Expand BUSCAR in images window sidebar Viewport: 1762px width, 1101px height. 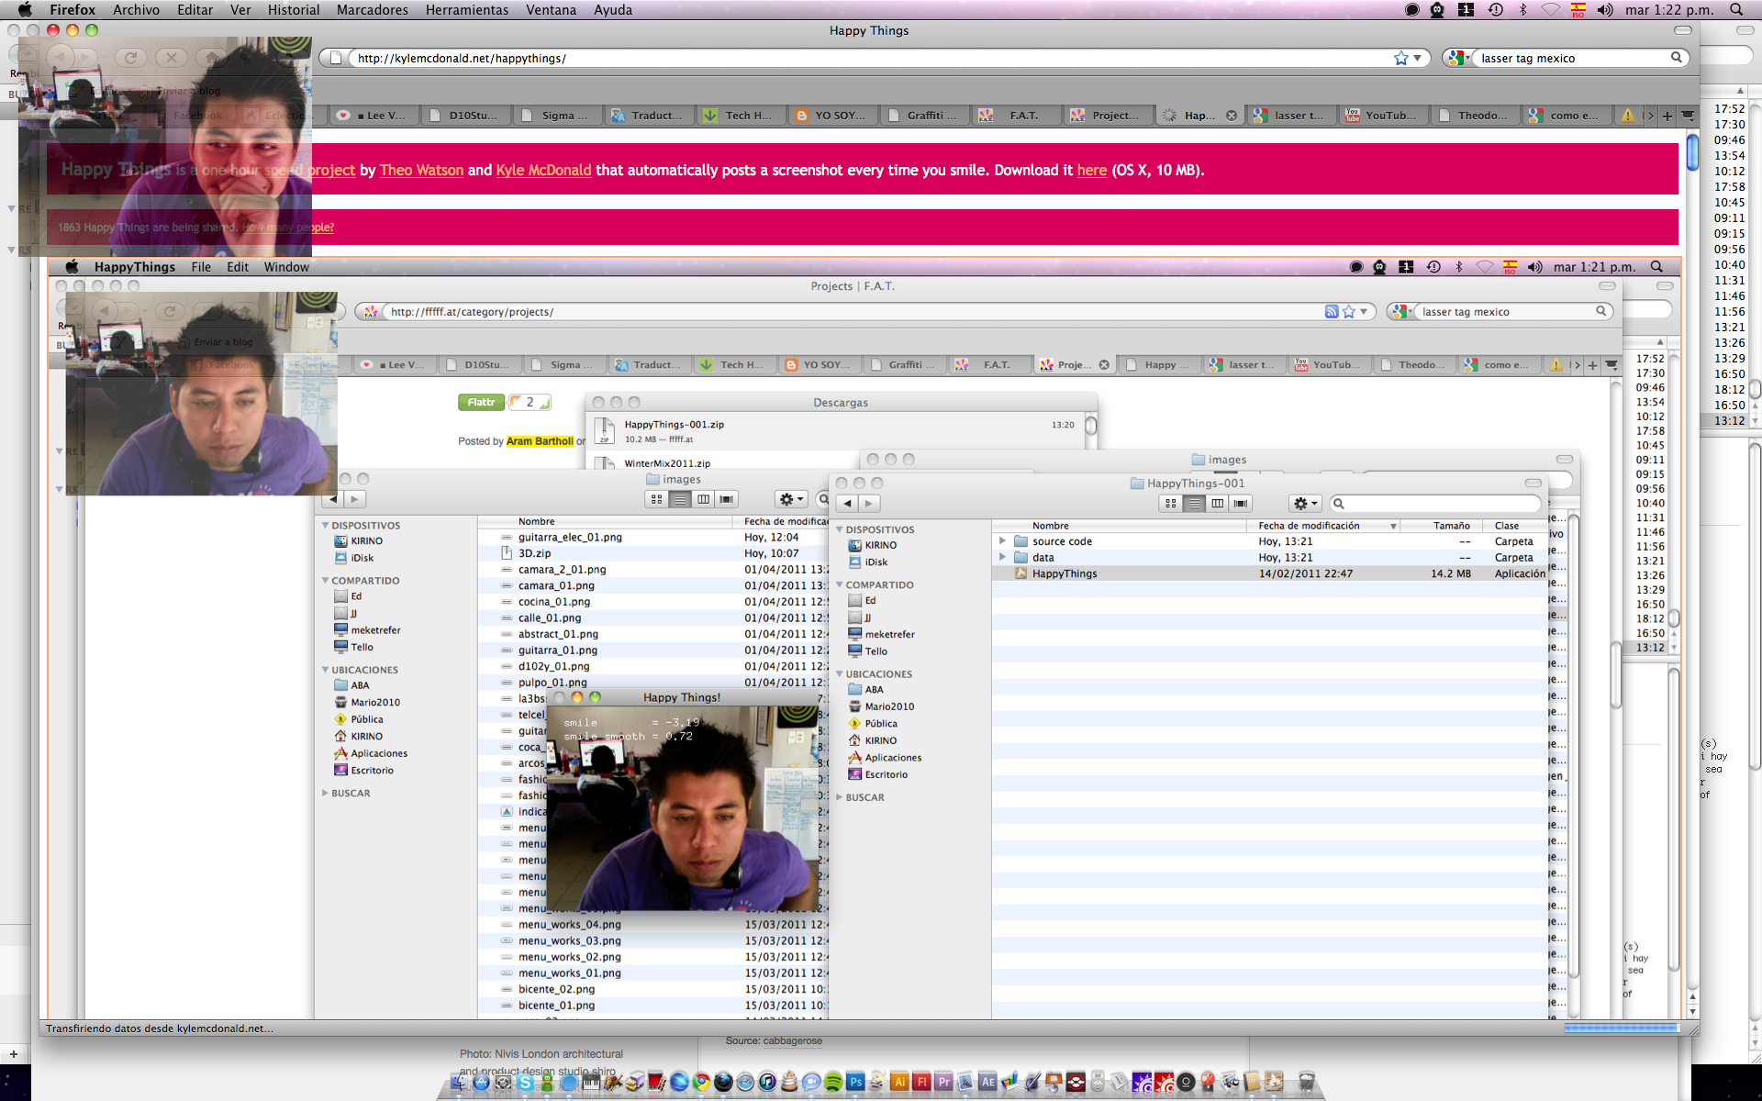click(325, 793)
